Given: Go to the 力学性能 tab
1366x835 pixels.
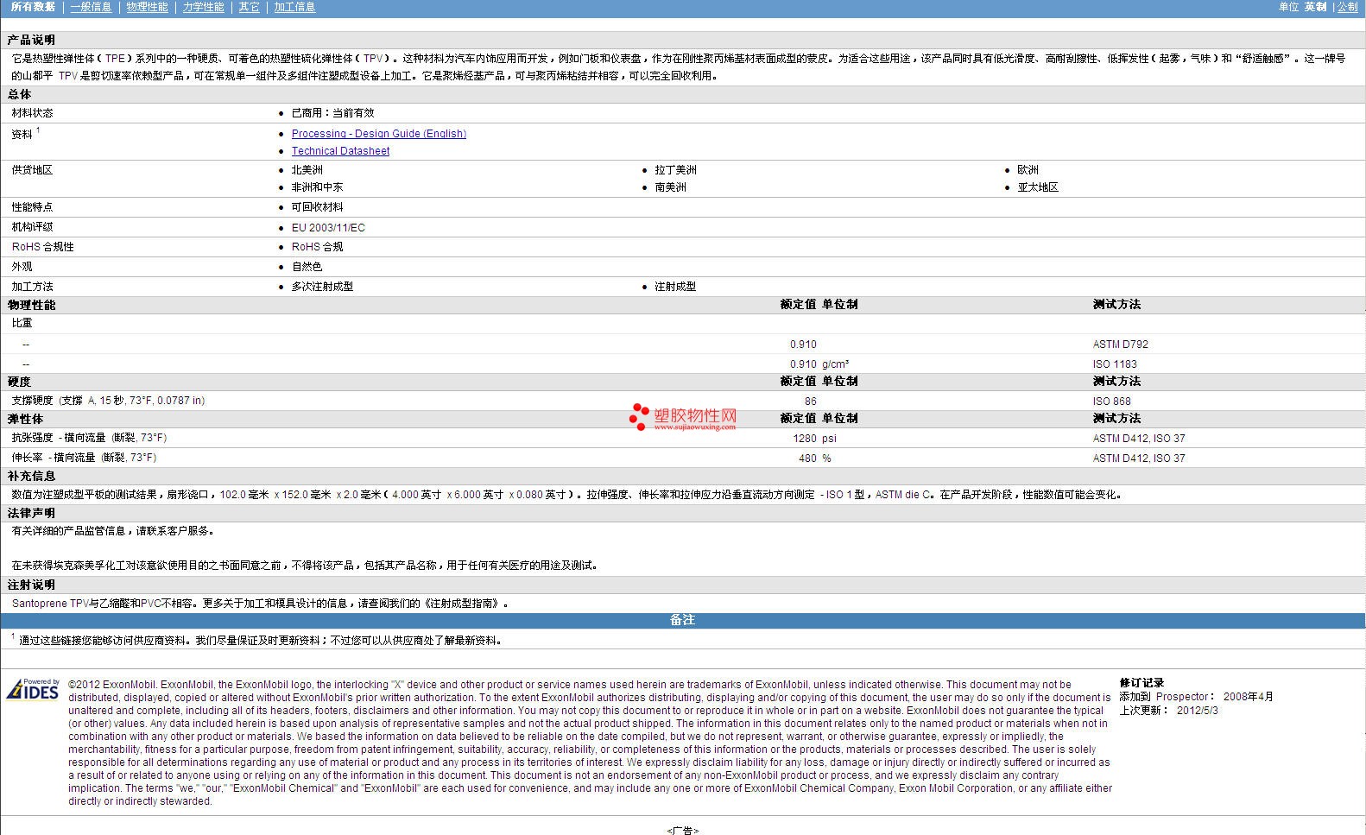Looking at the screenshot, I should click(x=204, y=7).
